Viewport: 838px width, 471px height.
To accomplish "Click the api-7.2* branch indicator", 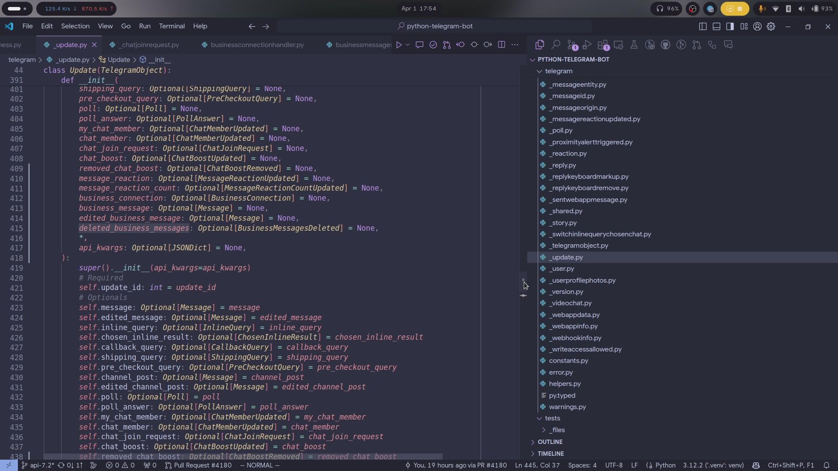I will [38, 465].
